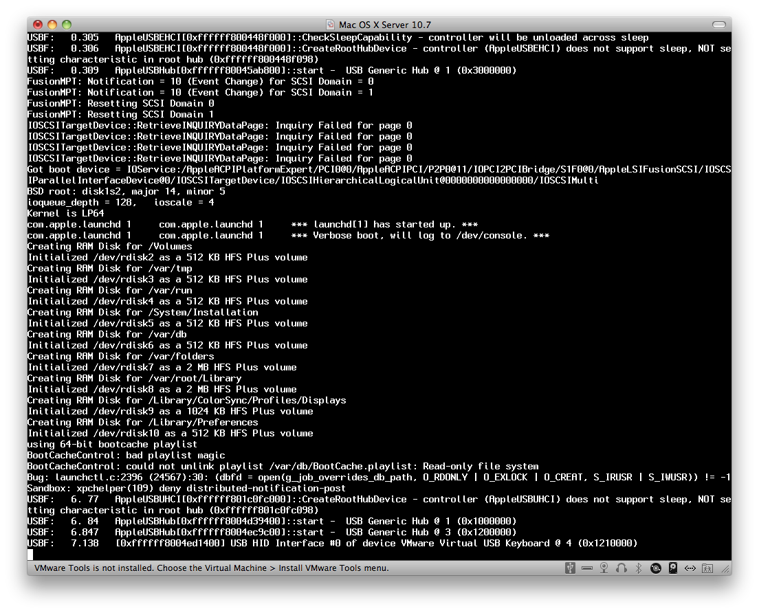Click the 'VMware Virtual USB Keyboard' line
The width and height of the screenshot is (759, 613).
[332, 544]
